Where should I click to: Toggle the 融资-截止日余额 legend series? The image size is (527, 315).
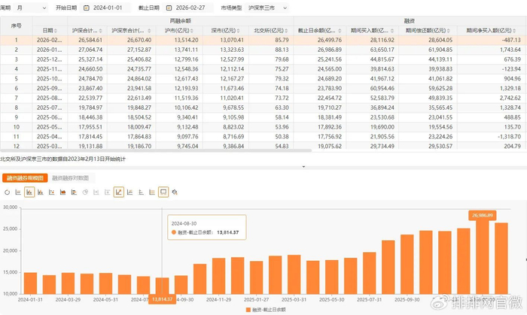tap(272, 309)
